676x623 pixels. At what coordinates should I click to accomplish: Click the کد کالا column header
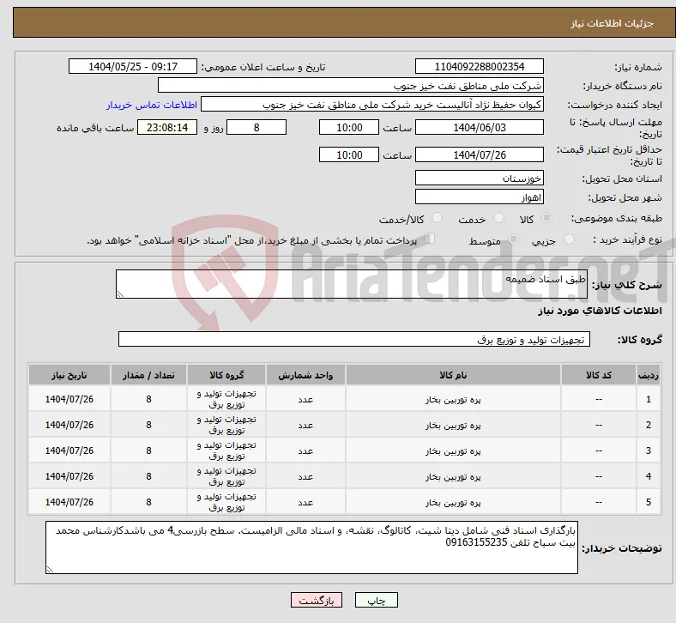coord(599,375)
